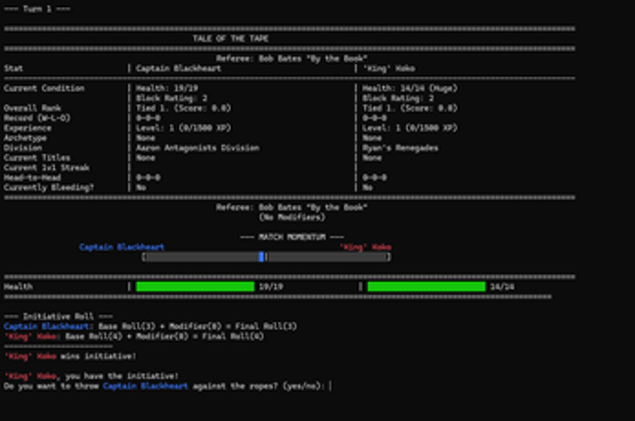Image resolution: width=635 pixels, height=421 pixels.
Task: Click the Health: 14/14 (Huge) value
Action: point(410,88)
